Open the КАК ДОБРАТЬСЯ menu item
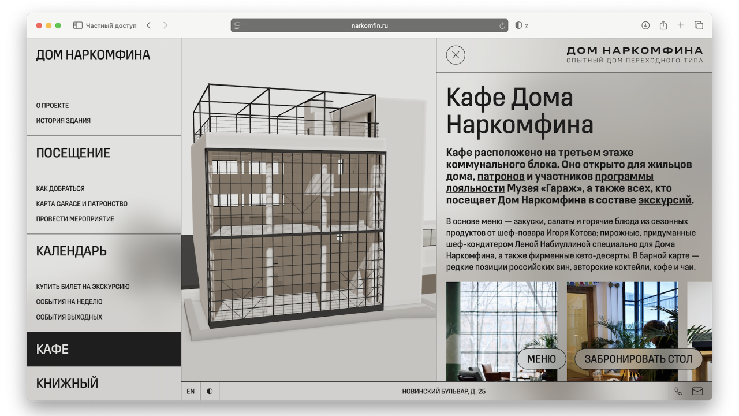Screen dimensions: 739x416 pos(60,188)
